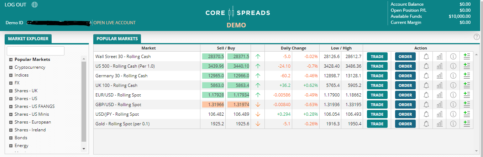
Task: Click the Market Explorer scrollbar thumb
Action: click(x=84, y=101)
